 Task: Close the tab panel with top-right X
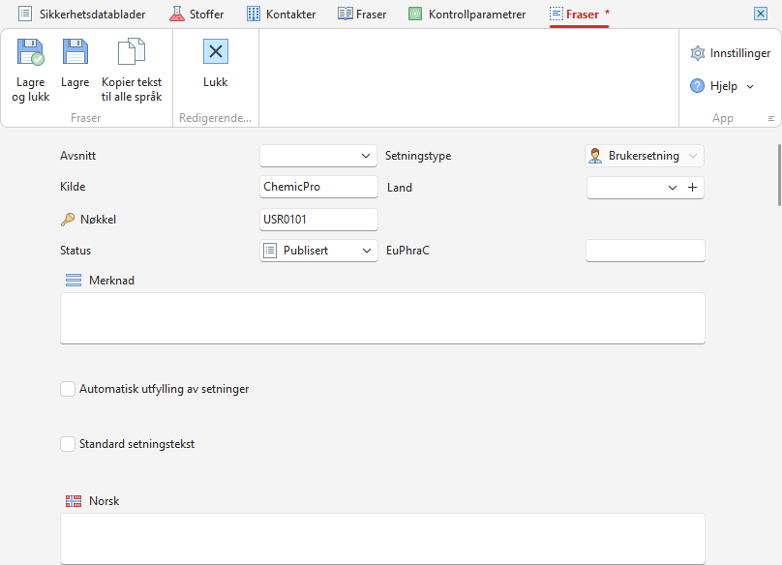click(x=761, y=14)
